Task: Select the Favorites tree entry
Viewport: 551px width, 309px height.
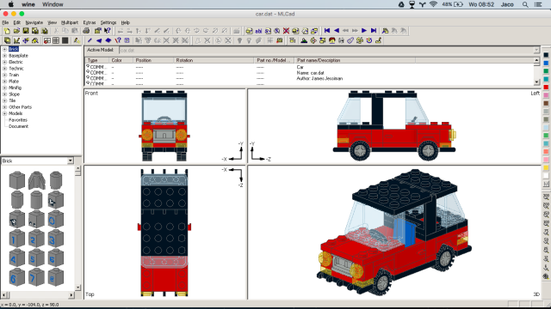Action: point(18,120)
